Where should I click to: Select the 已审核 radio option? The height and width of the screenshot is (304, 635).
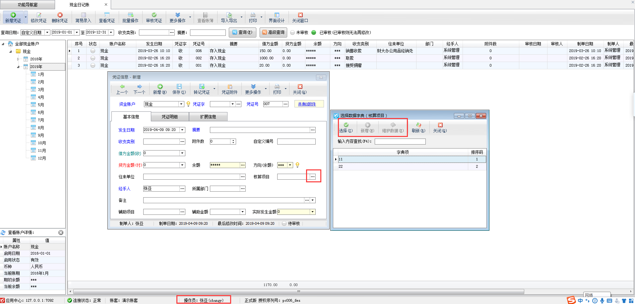coord(313,32)
